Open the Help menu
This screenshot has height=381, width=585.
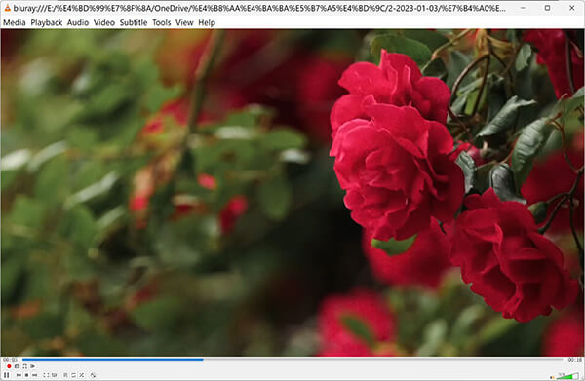click(x=207, y=22)
